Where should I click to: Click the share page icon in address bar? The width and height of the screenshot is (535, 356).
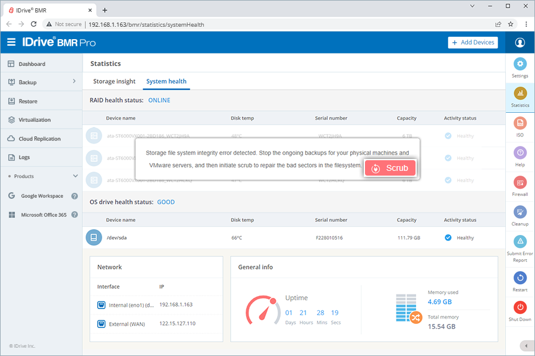[498, 24]
